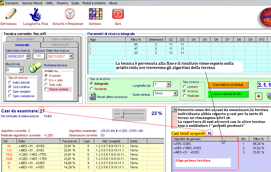Click the NdC scoperti column header
271x172 pixels.
pyautogui.click(x=111, y=141)
